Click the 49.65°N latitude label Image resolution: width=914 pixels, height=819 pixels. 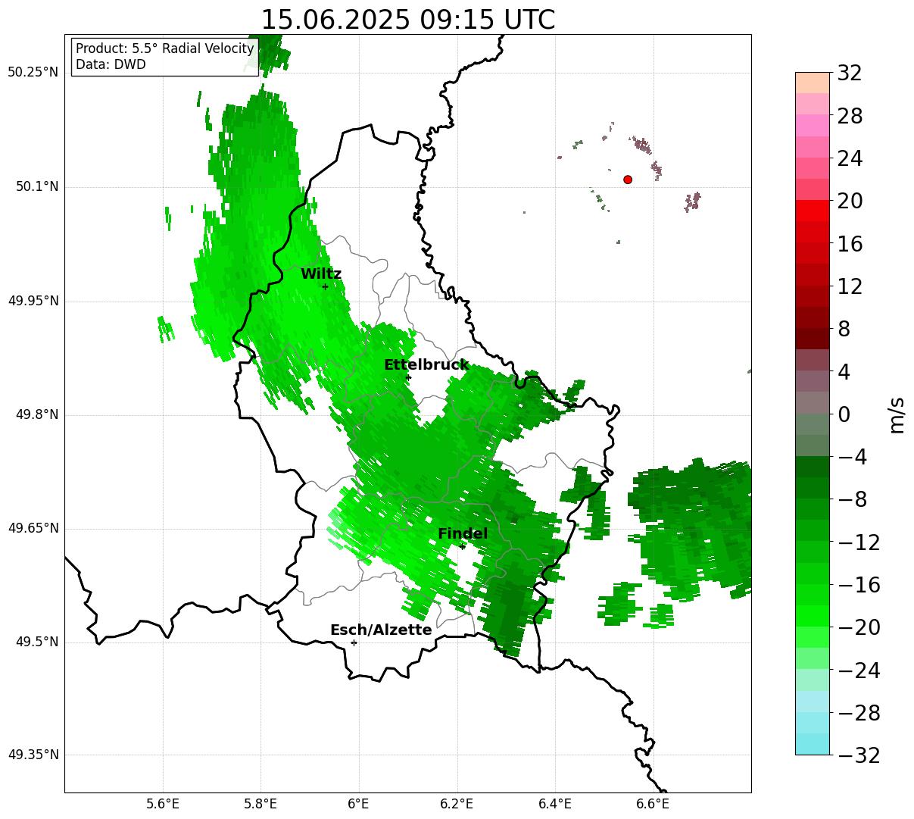click(x=33, y=528)
